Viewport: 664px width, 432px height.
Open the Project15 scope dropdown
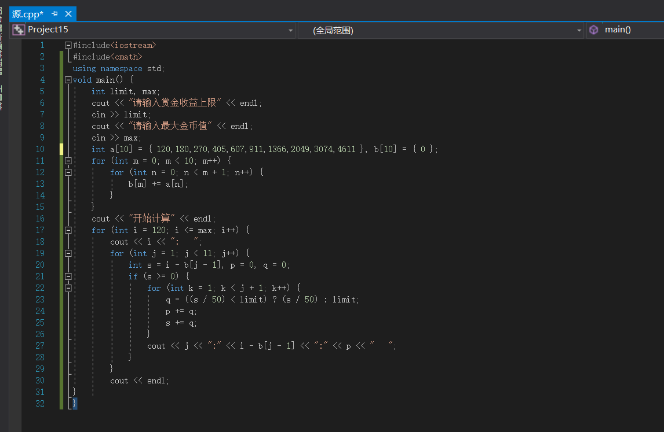click(x=290, y=30)
